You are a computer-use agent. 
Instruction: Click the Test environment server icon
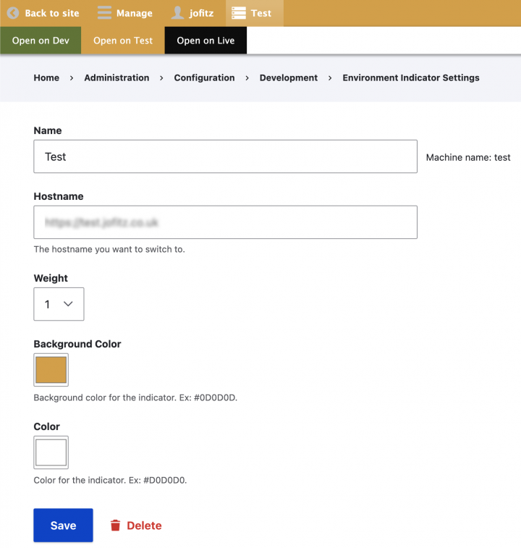click(x=239, y=13)
